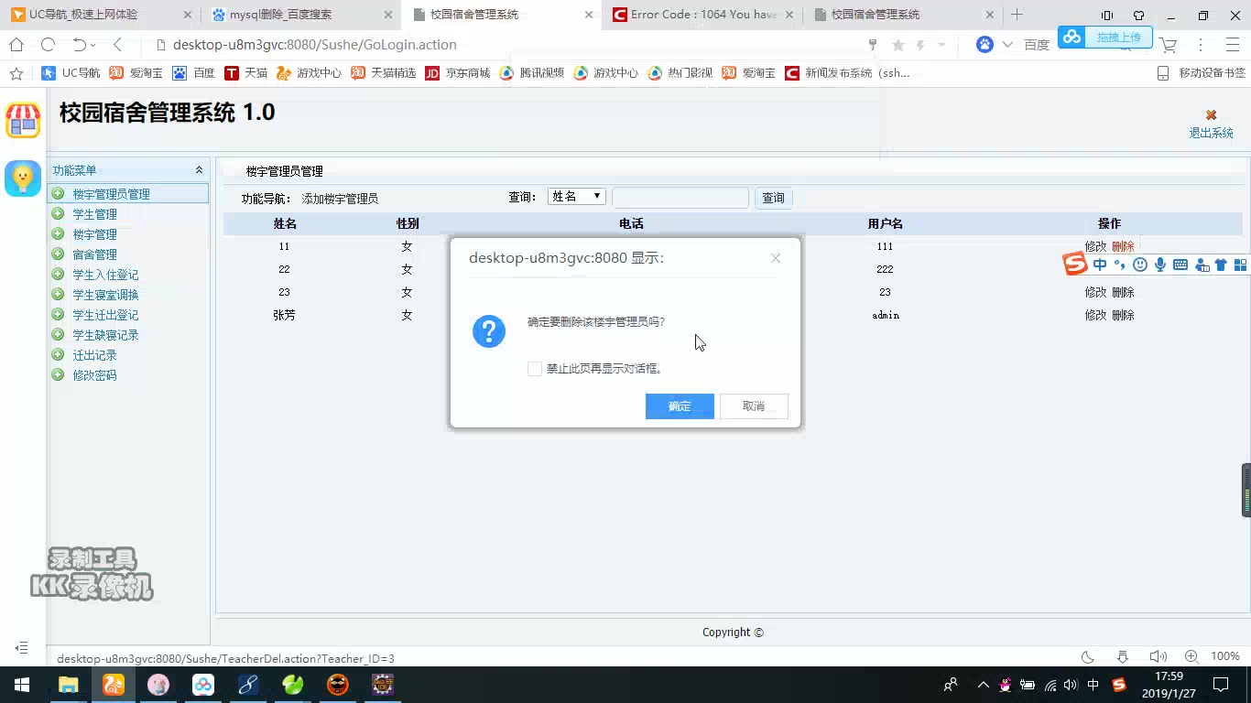The image size is (1251, 703).
Task: Open the browser shopping cart icon
Action: (x=1169, y=44)
